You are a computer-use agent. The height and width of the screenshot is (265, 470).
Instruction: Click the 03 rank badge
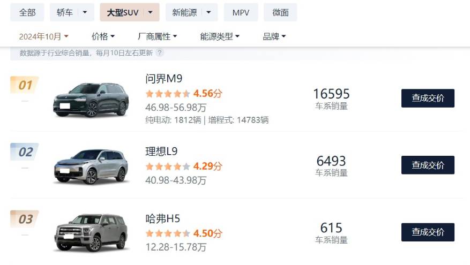25,219
